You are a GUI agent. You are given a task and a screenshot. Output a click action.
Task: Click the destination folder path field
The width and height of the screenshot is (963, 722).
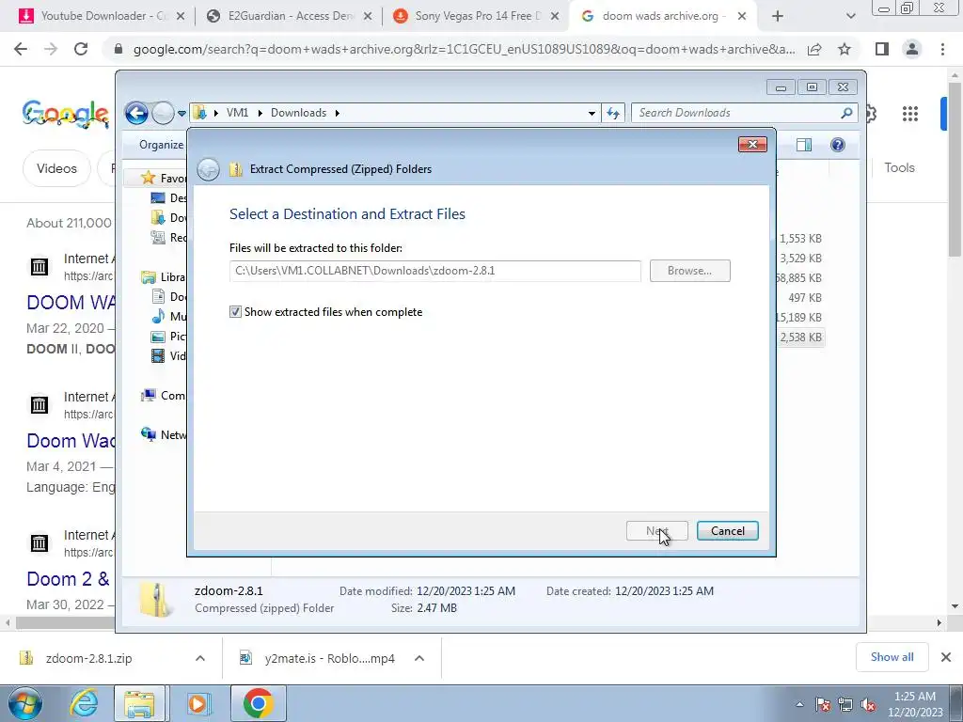pyautogui.click(x=434, y=271)
